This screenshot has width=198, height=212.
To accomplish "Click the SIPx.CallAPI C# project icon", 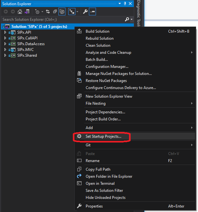I will pos(13,38).
